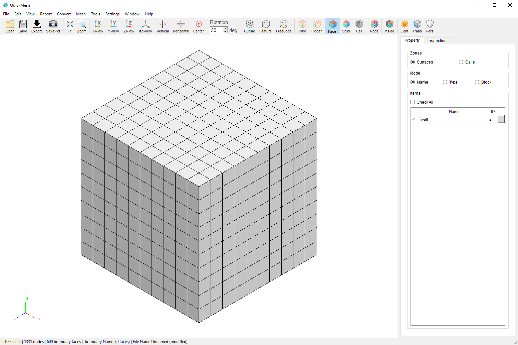Viewport: 518px width, 345px height.
Task: Choose Block mode radio button
Action: [477, 82]
